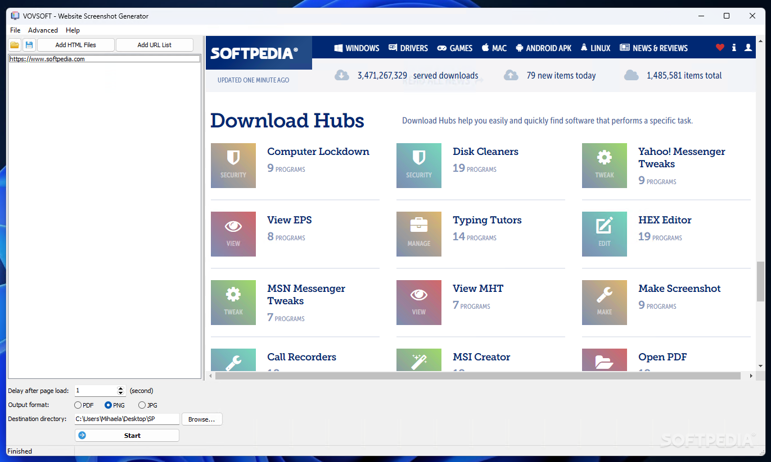Go to Softpedia NEWS & REVIEWS
Image resolution: width=771 pixels, height=462 pixels.
pyautogui.click(x=653, y=48)
